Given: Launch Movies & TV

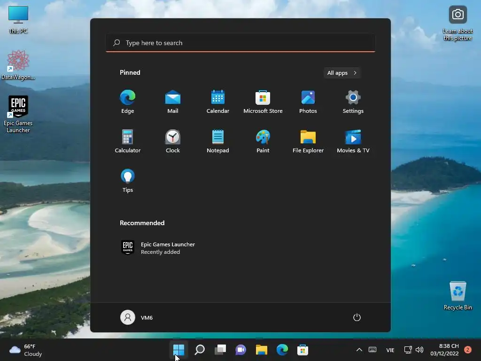Looking at the screenshot, I should [353, 141].
